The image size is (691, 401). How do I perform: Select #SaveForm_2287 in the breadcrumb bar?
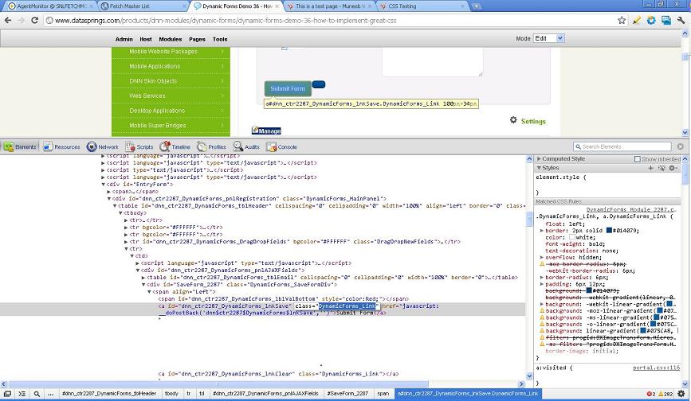coord(347,394)
